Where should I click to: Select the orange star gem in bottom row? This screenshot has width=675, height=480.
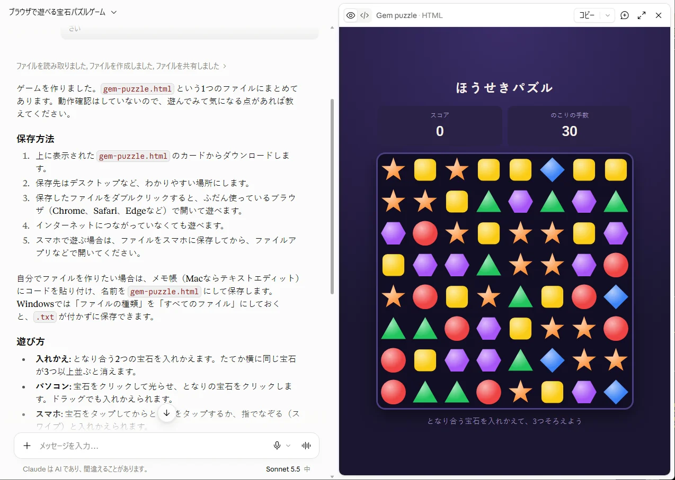(x=520, y=392)
